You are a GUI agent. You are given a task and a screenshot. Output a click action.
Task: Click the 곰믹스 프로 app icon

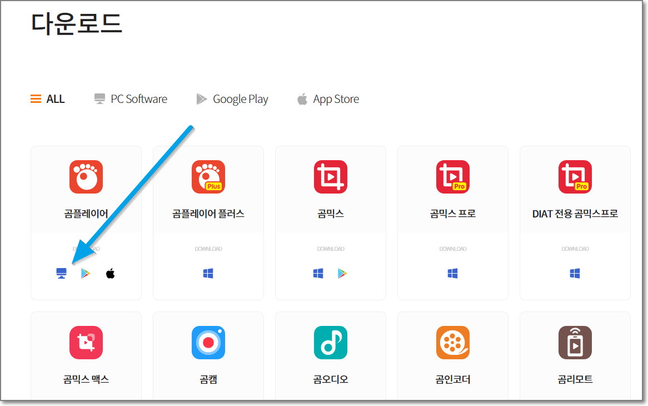pyautogui.click(x=453, y=177)
